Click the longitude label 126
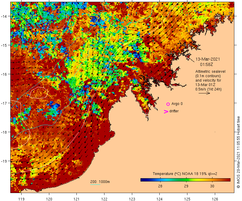The height and width of the screenshot is (201, 242). 215,199
